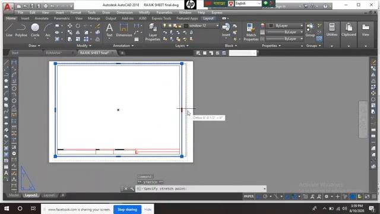Click the Array tool in Modify panel
The width and height of the screenshot is (380, 214).
point(86,39)
